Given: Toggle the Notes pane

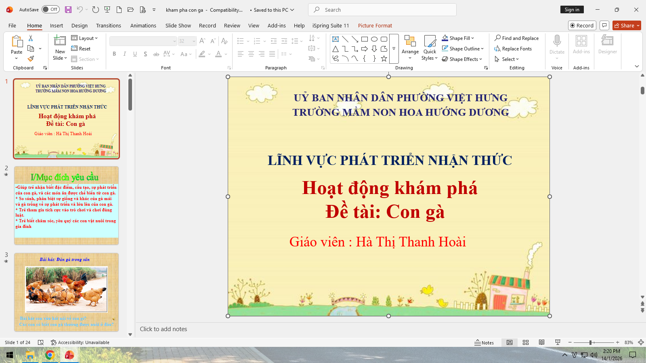Looking at the screenshot, I should coord(484,342).
